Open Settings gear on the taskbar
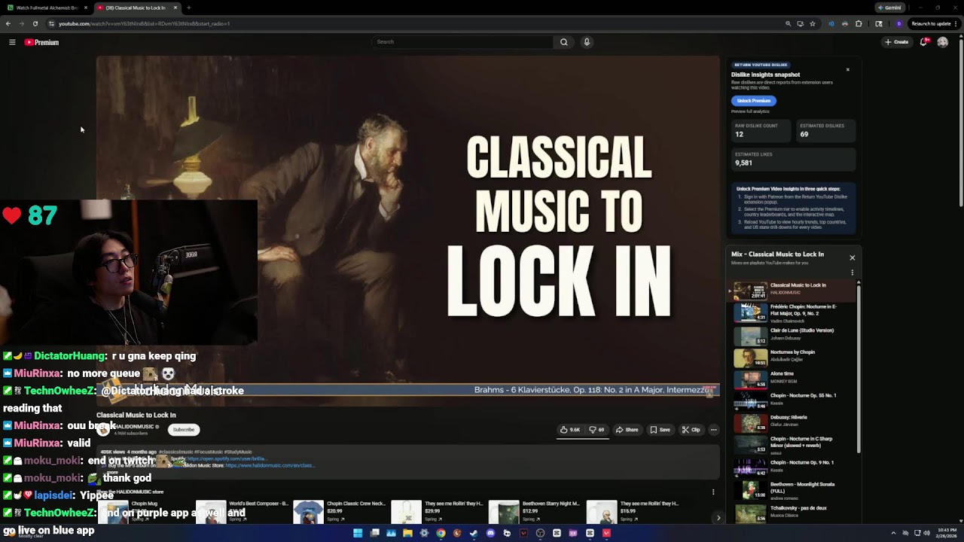Image resolution: width=964 pixels, height=542 pixels. (424, 533)
